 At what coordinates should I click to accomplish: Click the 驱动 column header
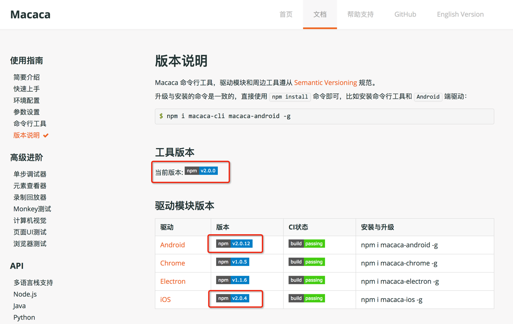167,227
